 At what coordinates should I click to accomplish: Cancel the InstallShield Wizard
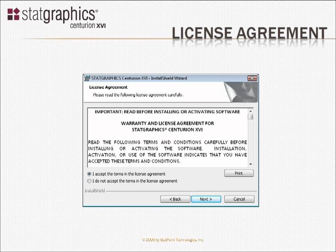tap(239, 199)
